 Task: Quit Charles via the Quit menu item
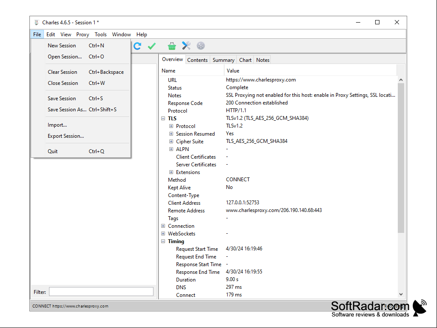click(81, 151)
